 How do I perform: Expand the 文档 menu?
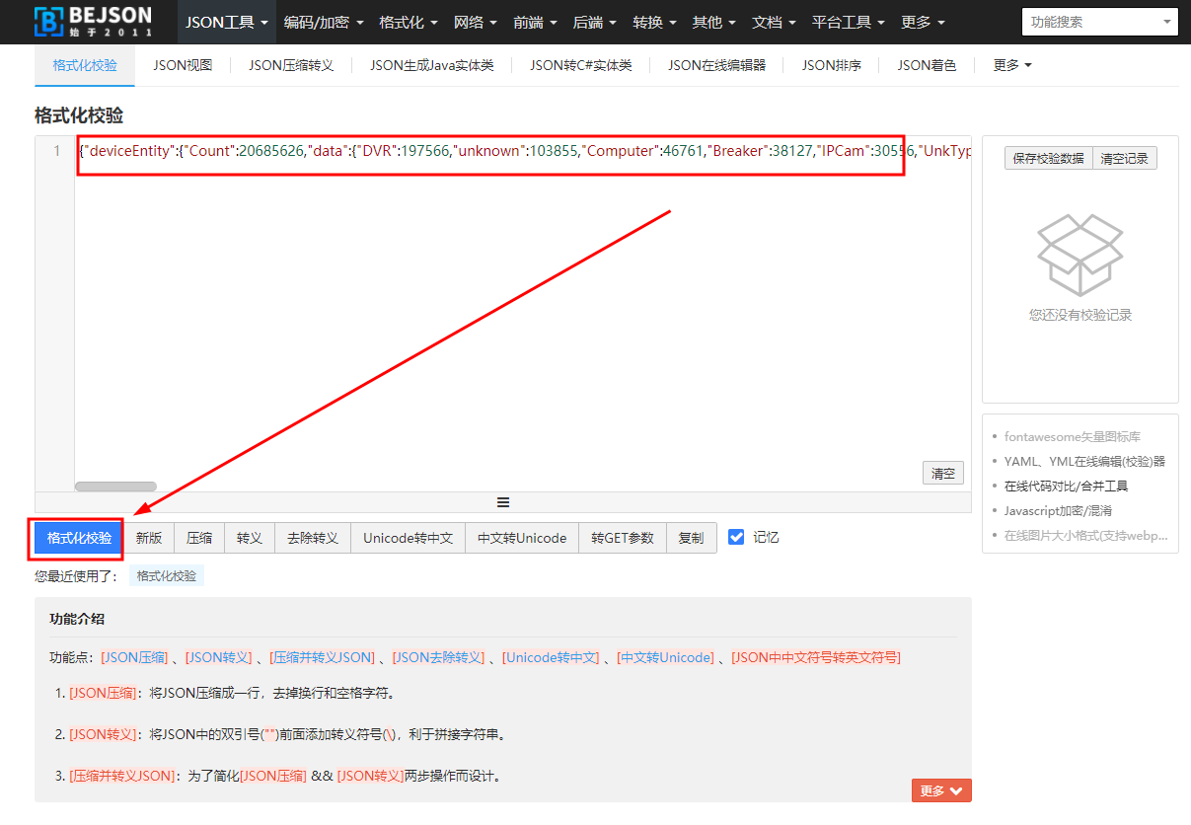774,22
